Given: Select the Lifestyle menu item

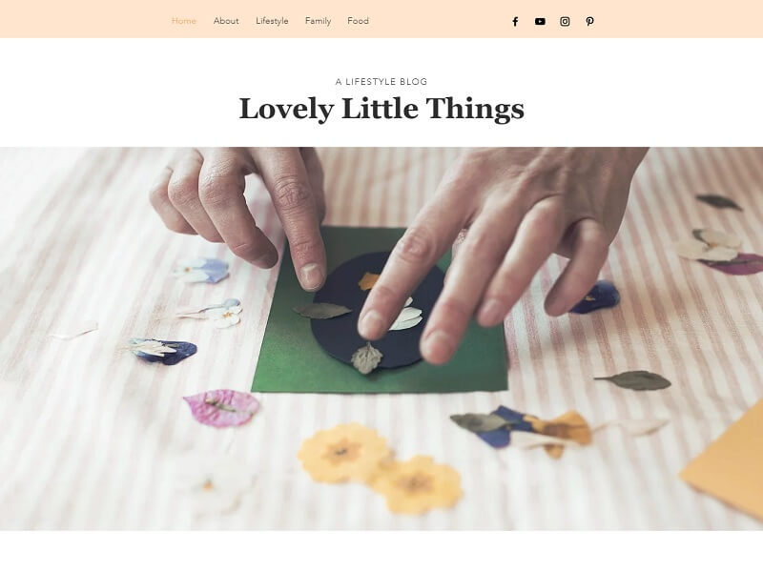Looking at the screenshot, I should point(272,21).
